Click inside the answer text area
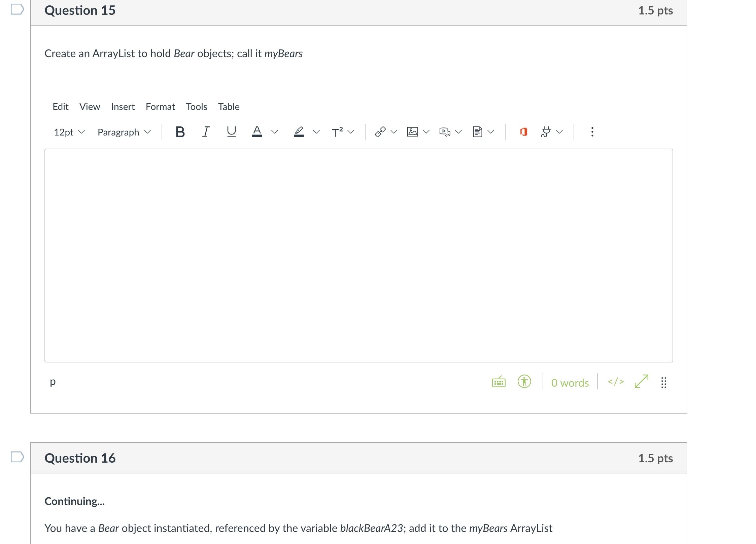Screen dimensions: 756x544 pos(358,256)
